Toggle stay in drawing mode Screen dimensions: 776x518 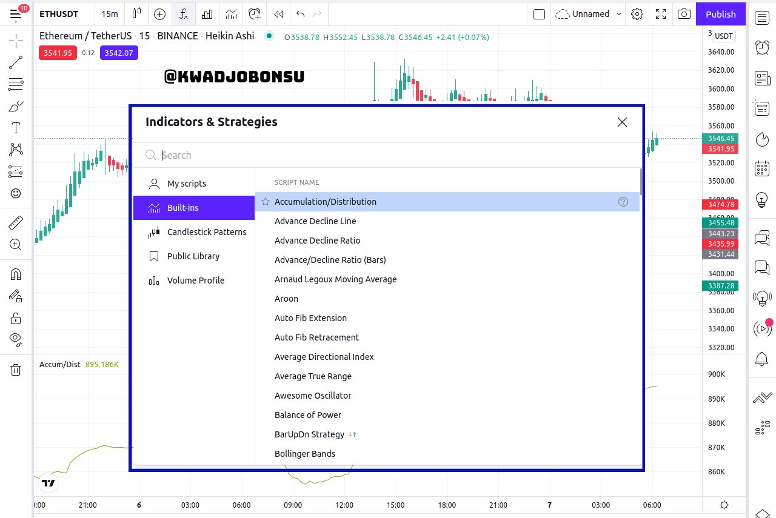coord(16,296)
